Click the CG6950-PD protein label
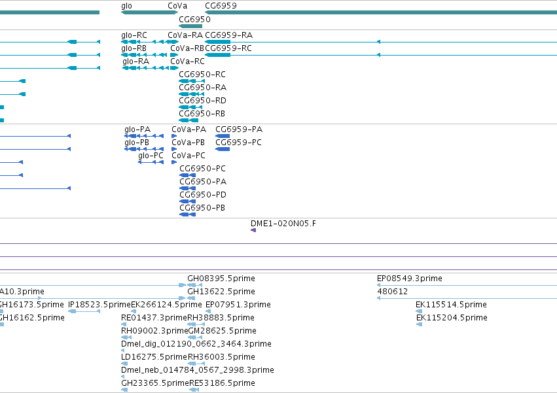This screenshot has width=557, height=393. pyautogui.click(x=203, y=196)
